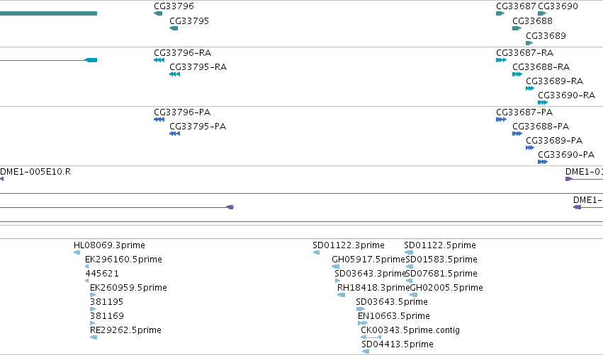Screen dimensions: 603x355
Task: Click the CG33796 gene arrow glyph
Action: [158, 13]
